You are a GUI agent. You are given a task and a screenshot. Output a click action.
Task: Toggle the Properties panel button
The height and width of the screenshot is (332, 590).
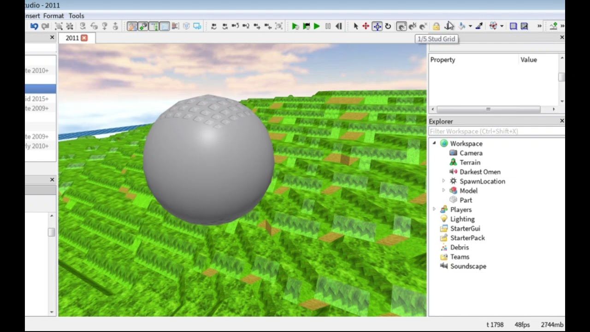165,26
